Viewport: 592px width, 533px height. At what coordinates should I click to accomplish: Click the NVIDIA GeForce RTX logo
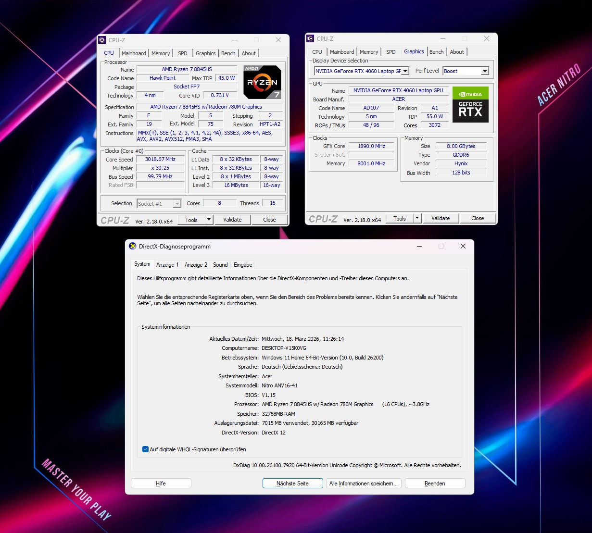(x=470, y=104)
